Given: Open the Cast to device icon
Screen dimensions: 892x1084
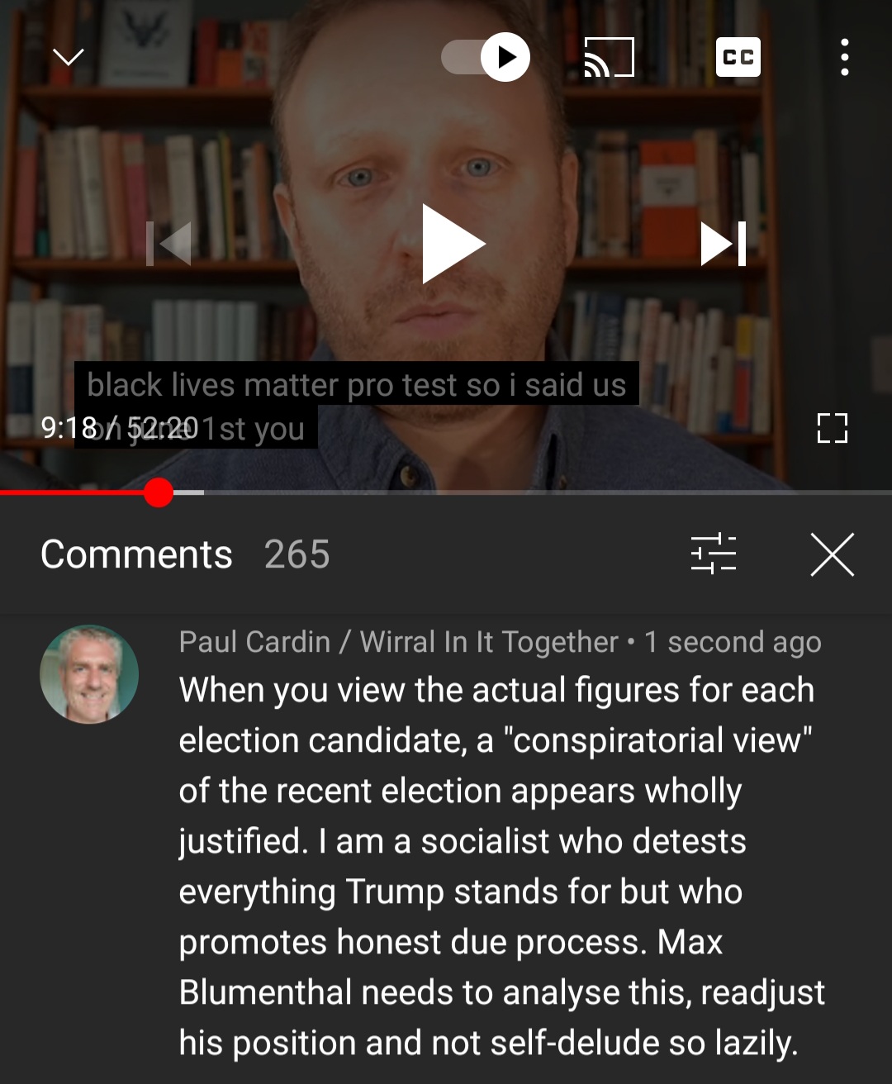Looking at the screenshot, I should coord(609,57).
